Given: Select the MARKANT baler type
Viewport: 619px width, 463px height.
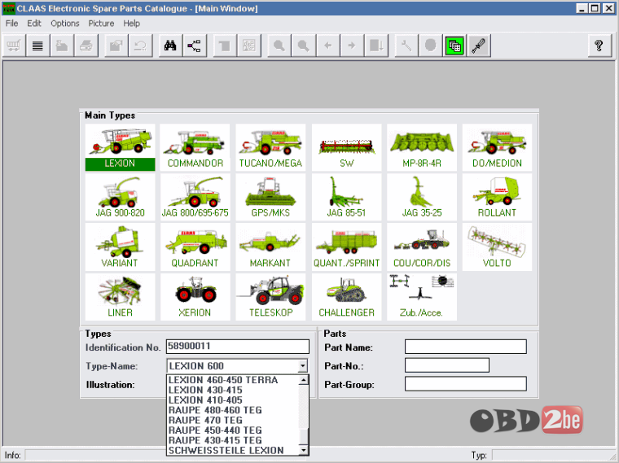Looking at the screenshot, I should 270,247.
